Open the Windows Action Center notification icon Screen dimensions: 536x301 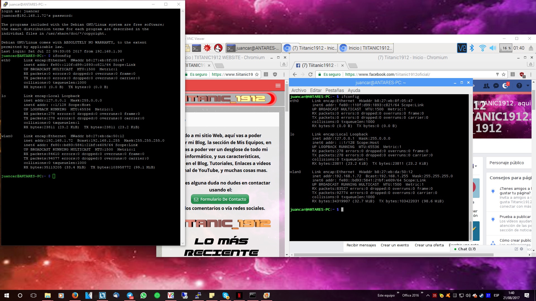(x=527, y=295)
